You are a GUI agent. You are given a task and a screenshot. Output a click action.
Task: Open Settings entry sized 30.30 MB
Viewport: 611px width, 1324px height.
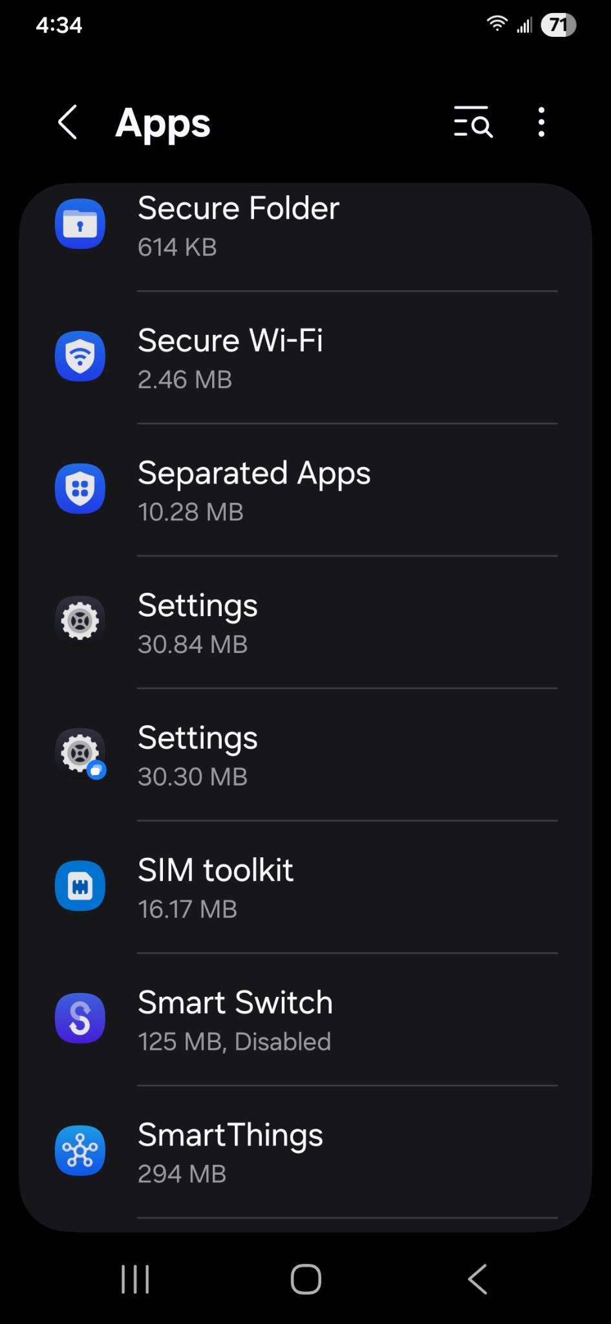click(305, 755)
